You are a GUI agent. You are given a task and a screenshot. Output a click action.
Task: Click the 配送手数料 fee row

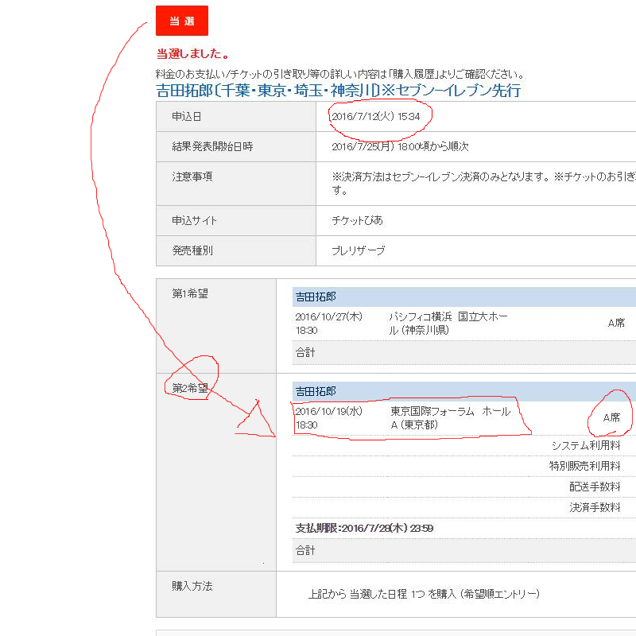coord(594,487)
